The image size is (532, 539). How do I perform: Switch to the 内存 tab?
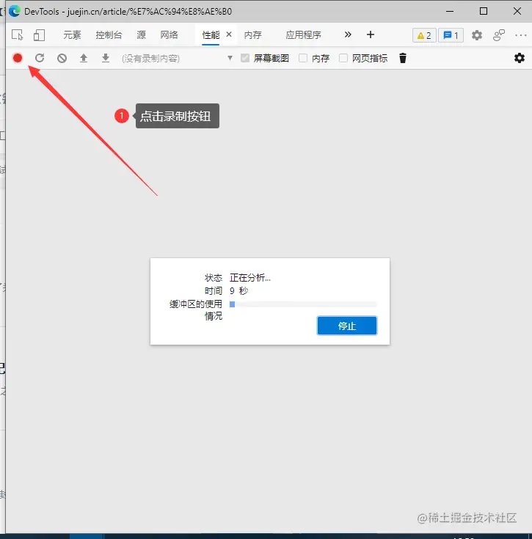[x=252, y=34]
